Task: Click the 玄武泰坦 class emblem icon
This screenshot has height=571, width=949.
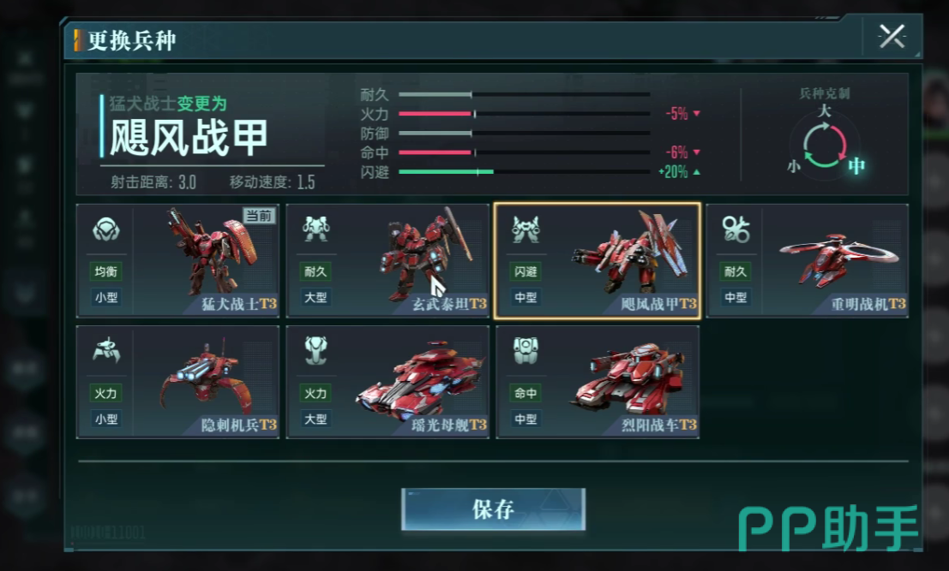Action: tap(316, 229)
